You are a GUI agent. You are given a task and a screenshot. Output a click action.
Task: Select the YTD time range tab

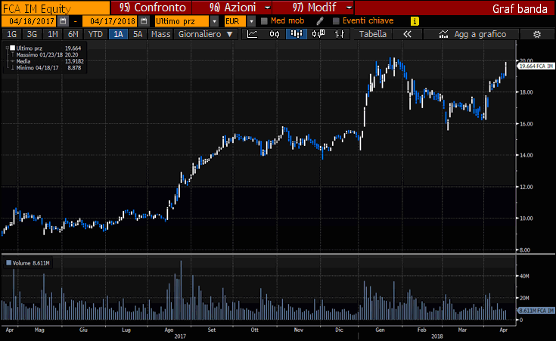click(95, 34)
